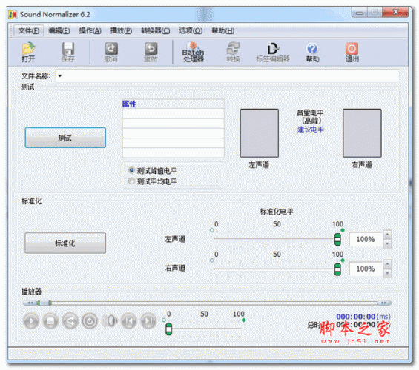Open the 操作(A) menu
The width and height of the screenshot is (419, 370).
(x=90, y=31)
